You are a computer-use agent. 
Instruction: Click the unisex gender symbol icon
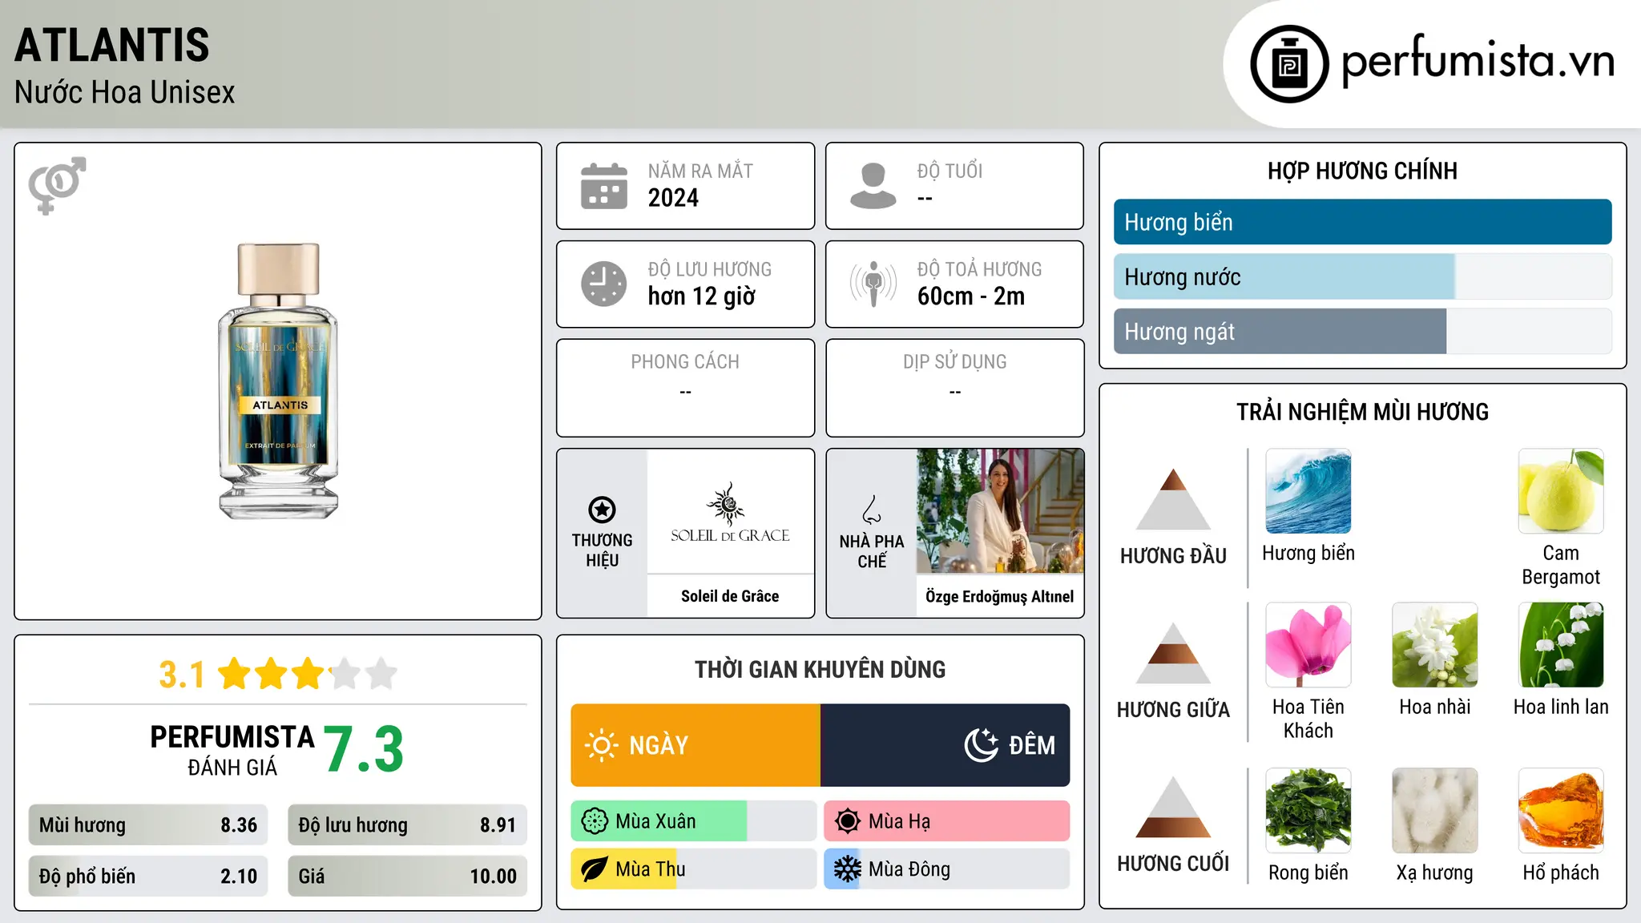(57, 185)
